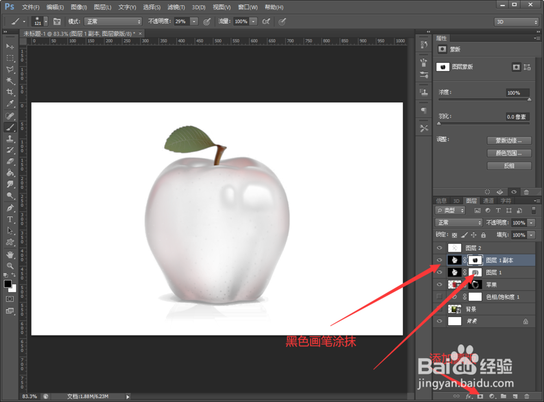
Task: Hide the 图层 2 layer
Action: (x=440, y=248)
